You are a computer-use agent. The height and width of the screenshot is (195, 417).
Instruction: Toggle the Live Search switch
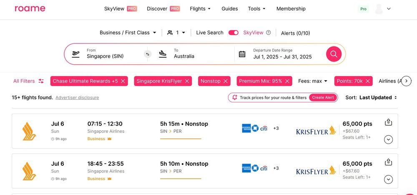234,33
